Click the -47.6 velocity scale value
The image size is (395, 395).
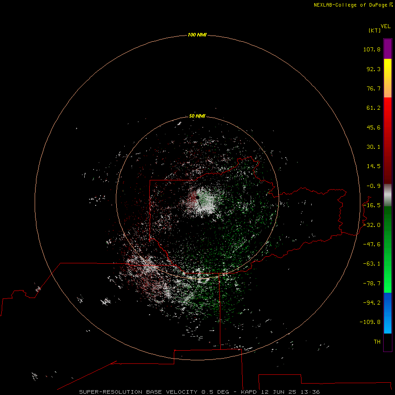372,244
